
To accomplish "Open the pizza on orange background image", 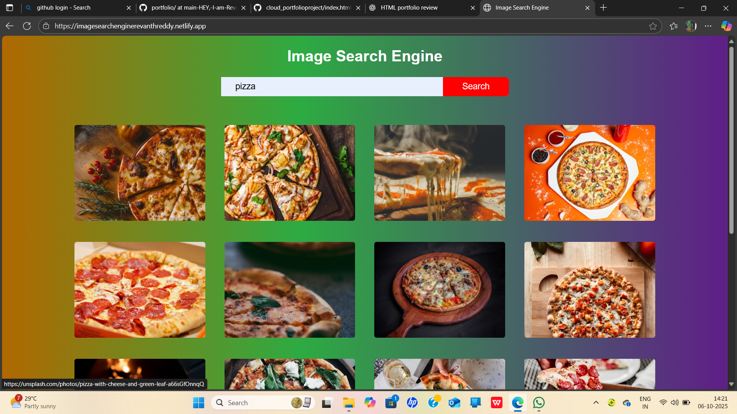I will pyautogui.click(x=590, y=173).
